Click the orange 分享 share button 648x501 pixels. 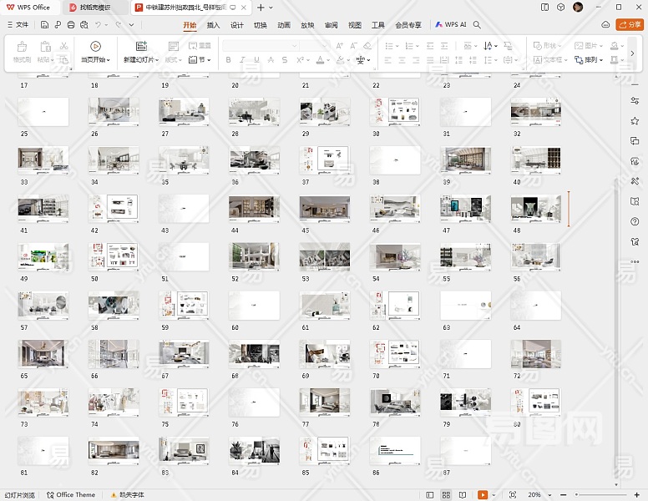[x=629, y=25]
